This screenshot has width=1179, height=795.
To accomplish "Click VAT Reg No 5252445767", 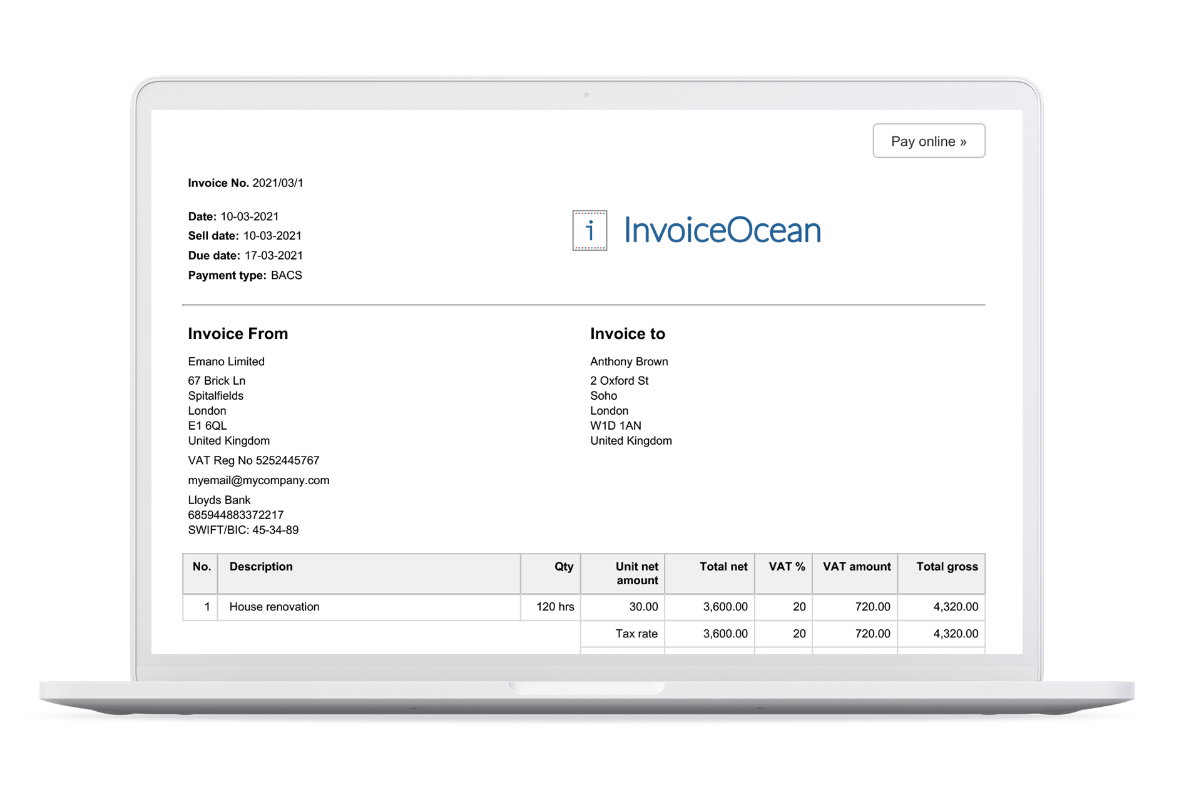I will pyautogui.click(x=253, y=460).
